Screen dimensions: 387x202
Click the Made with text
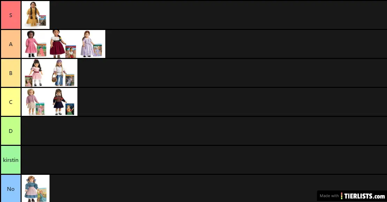coord(329,196)
